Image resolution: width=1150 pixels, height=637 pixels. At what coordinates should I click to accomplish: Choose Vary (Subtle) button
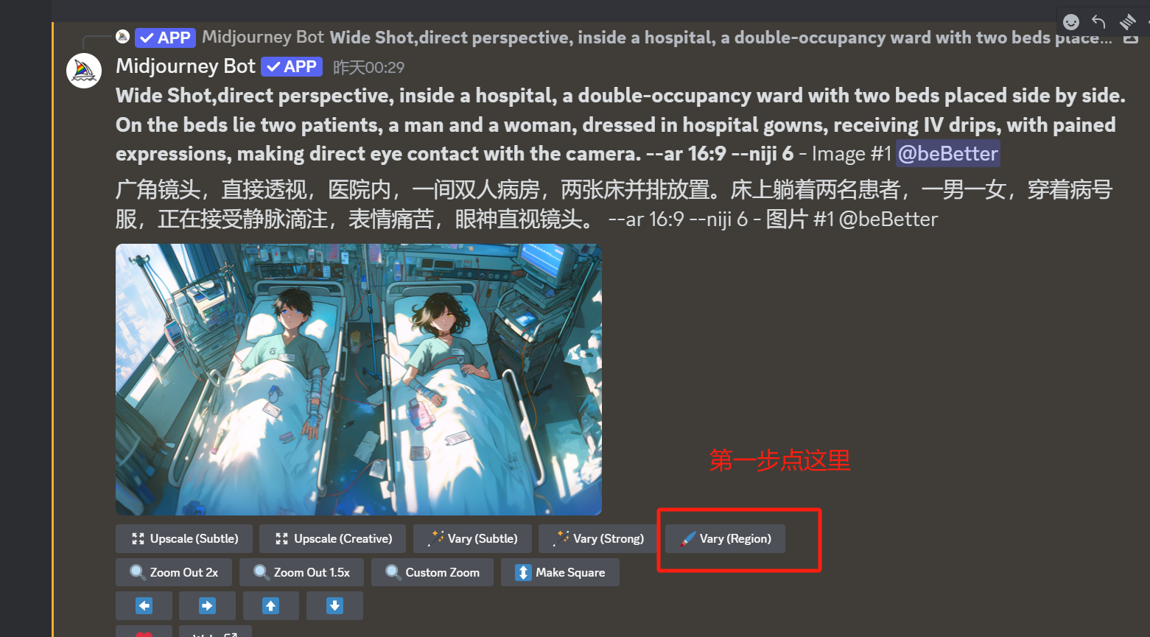472,538
